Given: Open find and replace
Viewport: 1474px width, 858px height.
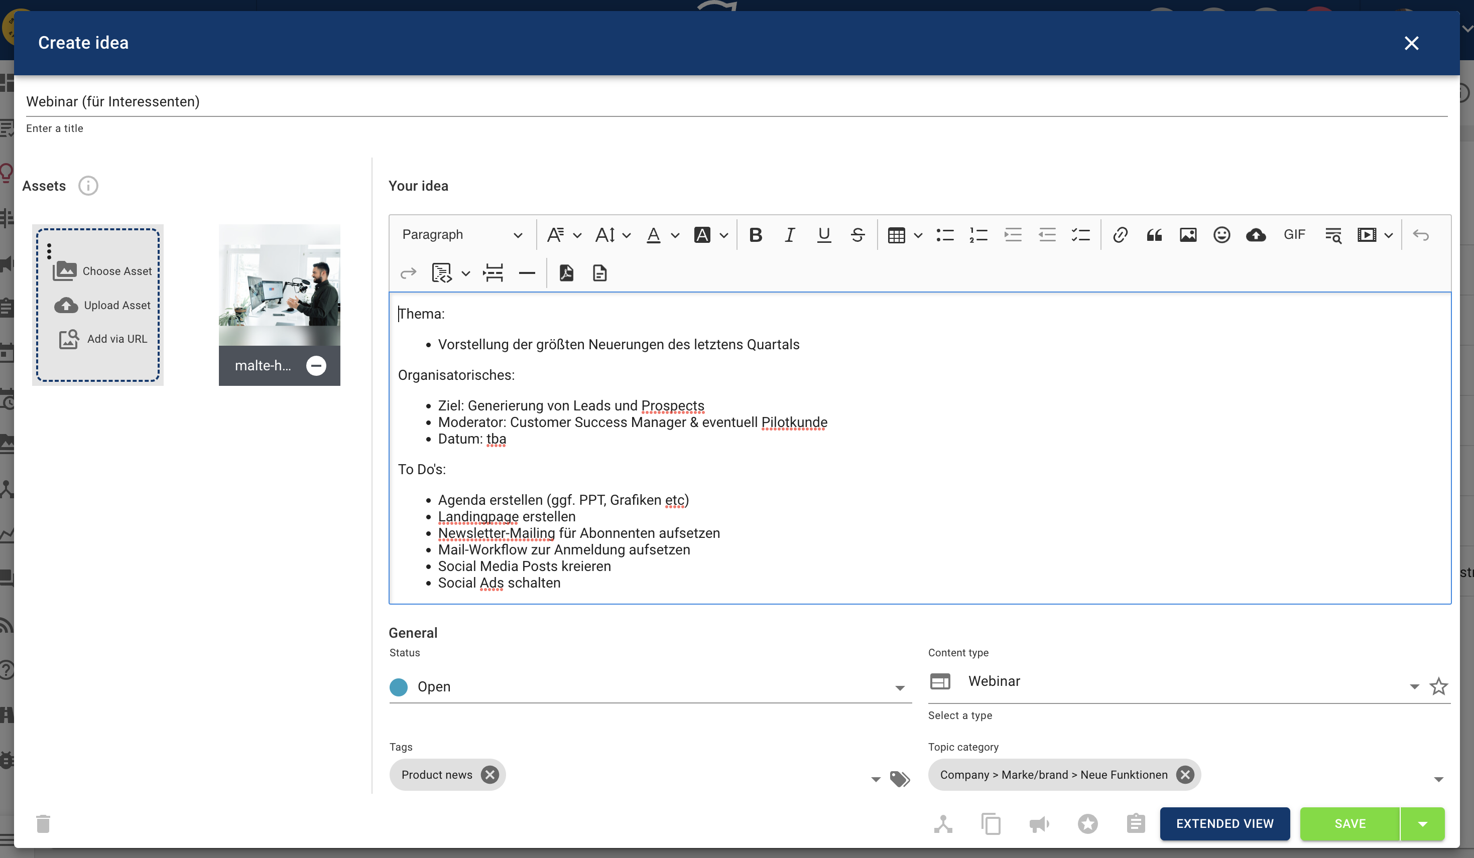Looking at the screenshot, I should point(1333,235).
